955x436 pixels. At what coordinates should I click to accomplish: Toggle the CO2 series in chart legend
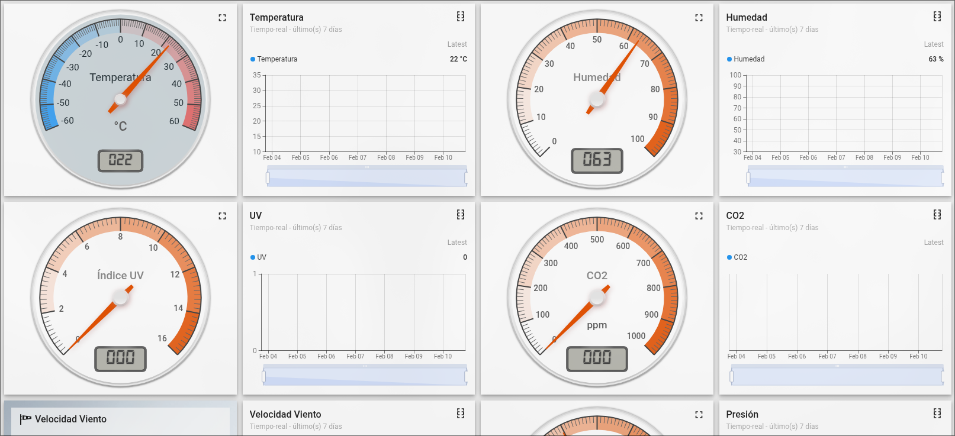coord(737,257)
